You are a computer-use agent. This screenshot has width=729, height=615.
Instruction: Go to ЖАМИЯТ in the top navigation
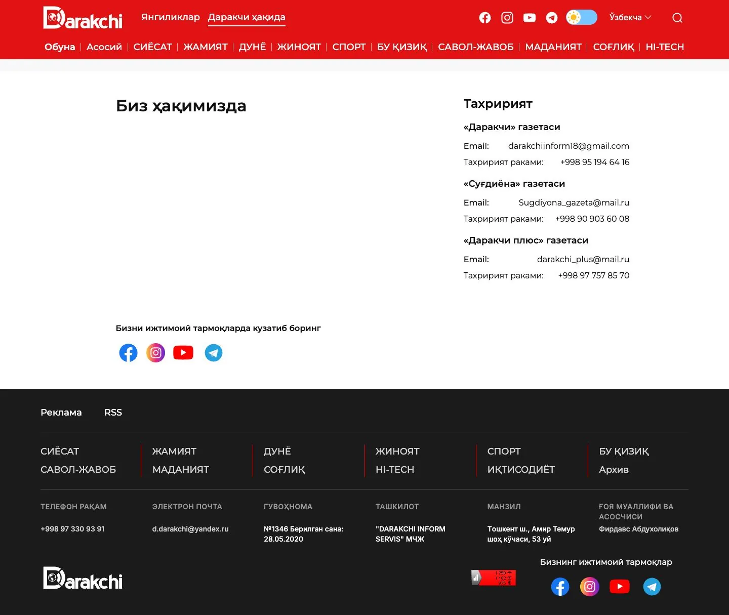point(206,47)
